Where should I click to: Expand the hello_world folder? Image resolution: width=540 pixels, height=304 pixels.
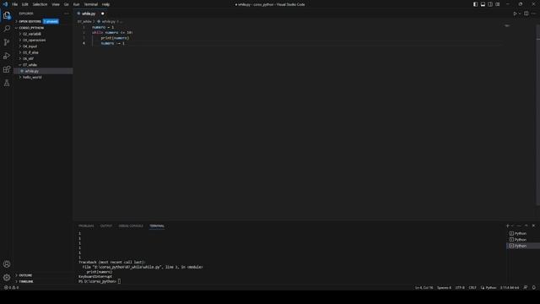point(32,77)
